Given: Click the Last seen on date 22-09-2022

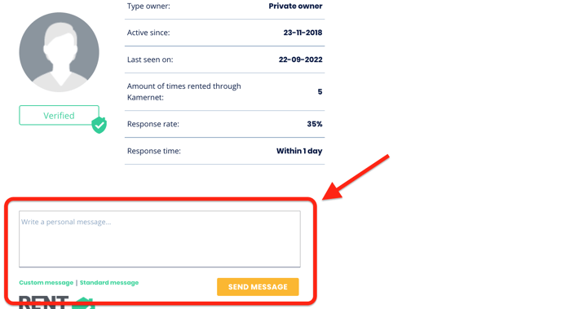Looking at the screenshot, I should (x=301, y=60).
